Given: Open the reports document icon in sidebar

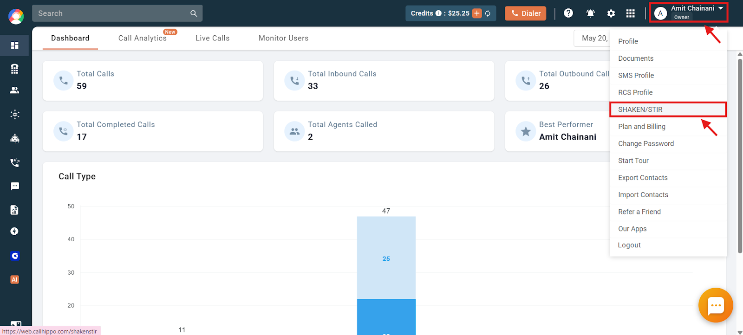Looking at the screenshot, I should pyautogui.click(x=15, y=210).
